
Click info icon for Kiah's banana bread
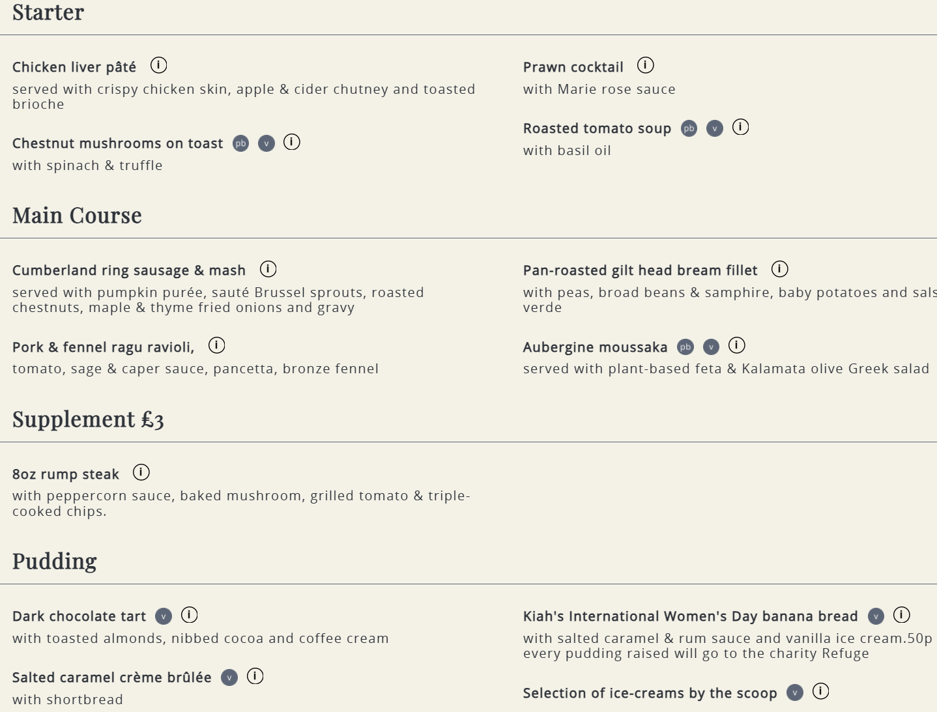pos(901,615)
